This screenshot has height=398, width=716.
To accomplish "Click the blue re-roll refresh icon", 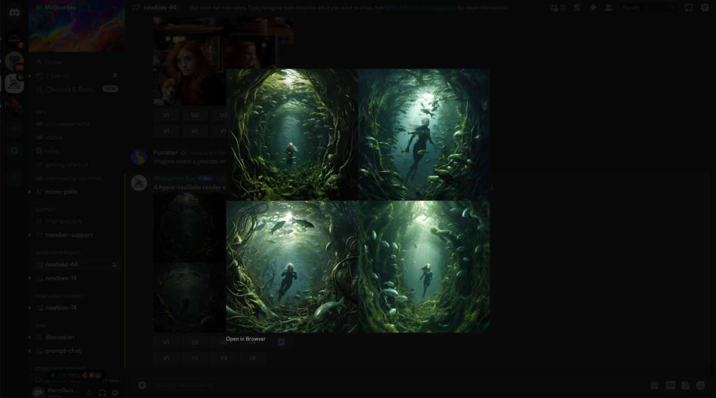I will (x=281, y=342).
